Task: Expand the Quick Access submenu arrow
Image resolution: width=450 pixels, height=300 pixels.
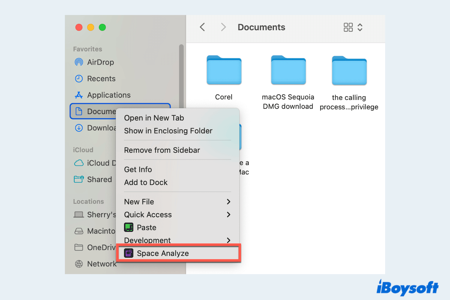Action: tap(228, 215)
